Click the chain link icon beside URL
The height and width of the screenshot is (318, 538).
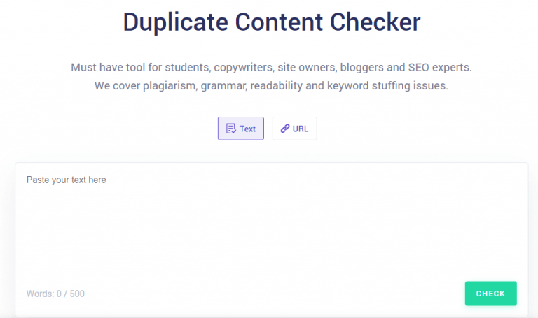click(x=284, y=129)
